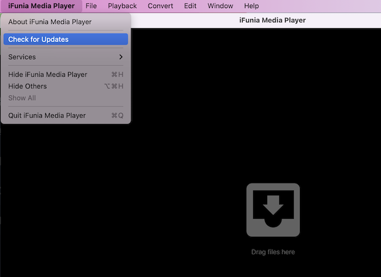Select Hide iFunia Media Player
Image resolution: width=381 pixels, height=277 pixels.
pyautogui.click(x=48, y=75)
